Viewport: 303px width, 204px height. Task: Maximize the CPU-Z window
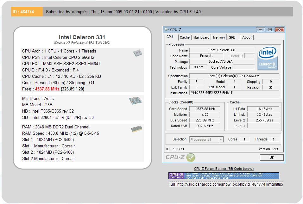click(270, 30)
